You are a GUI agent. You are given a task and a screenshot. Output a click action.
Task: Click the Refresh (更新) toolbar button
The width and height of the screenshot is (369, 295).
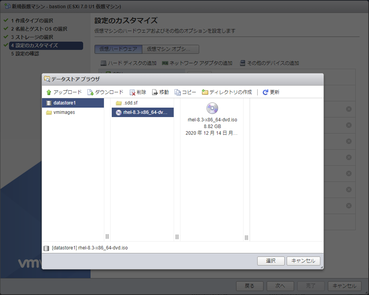coord(271,92)
